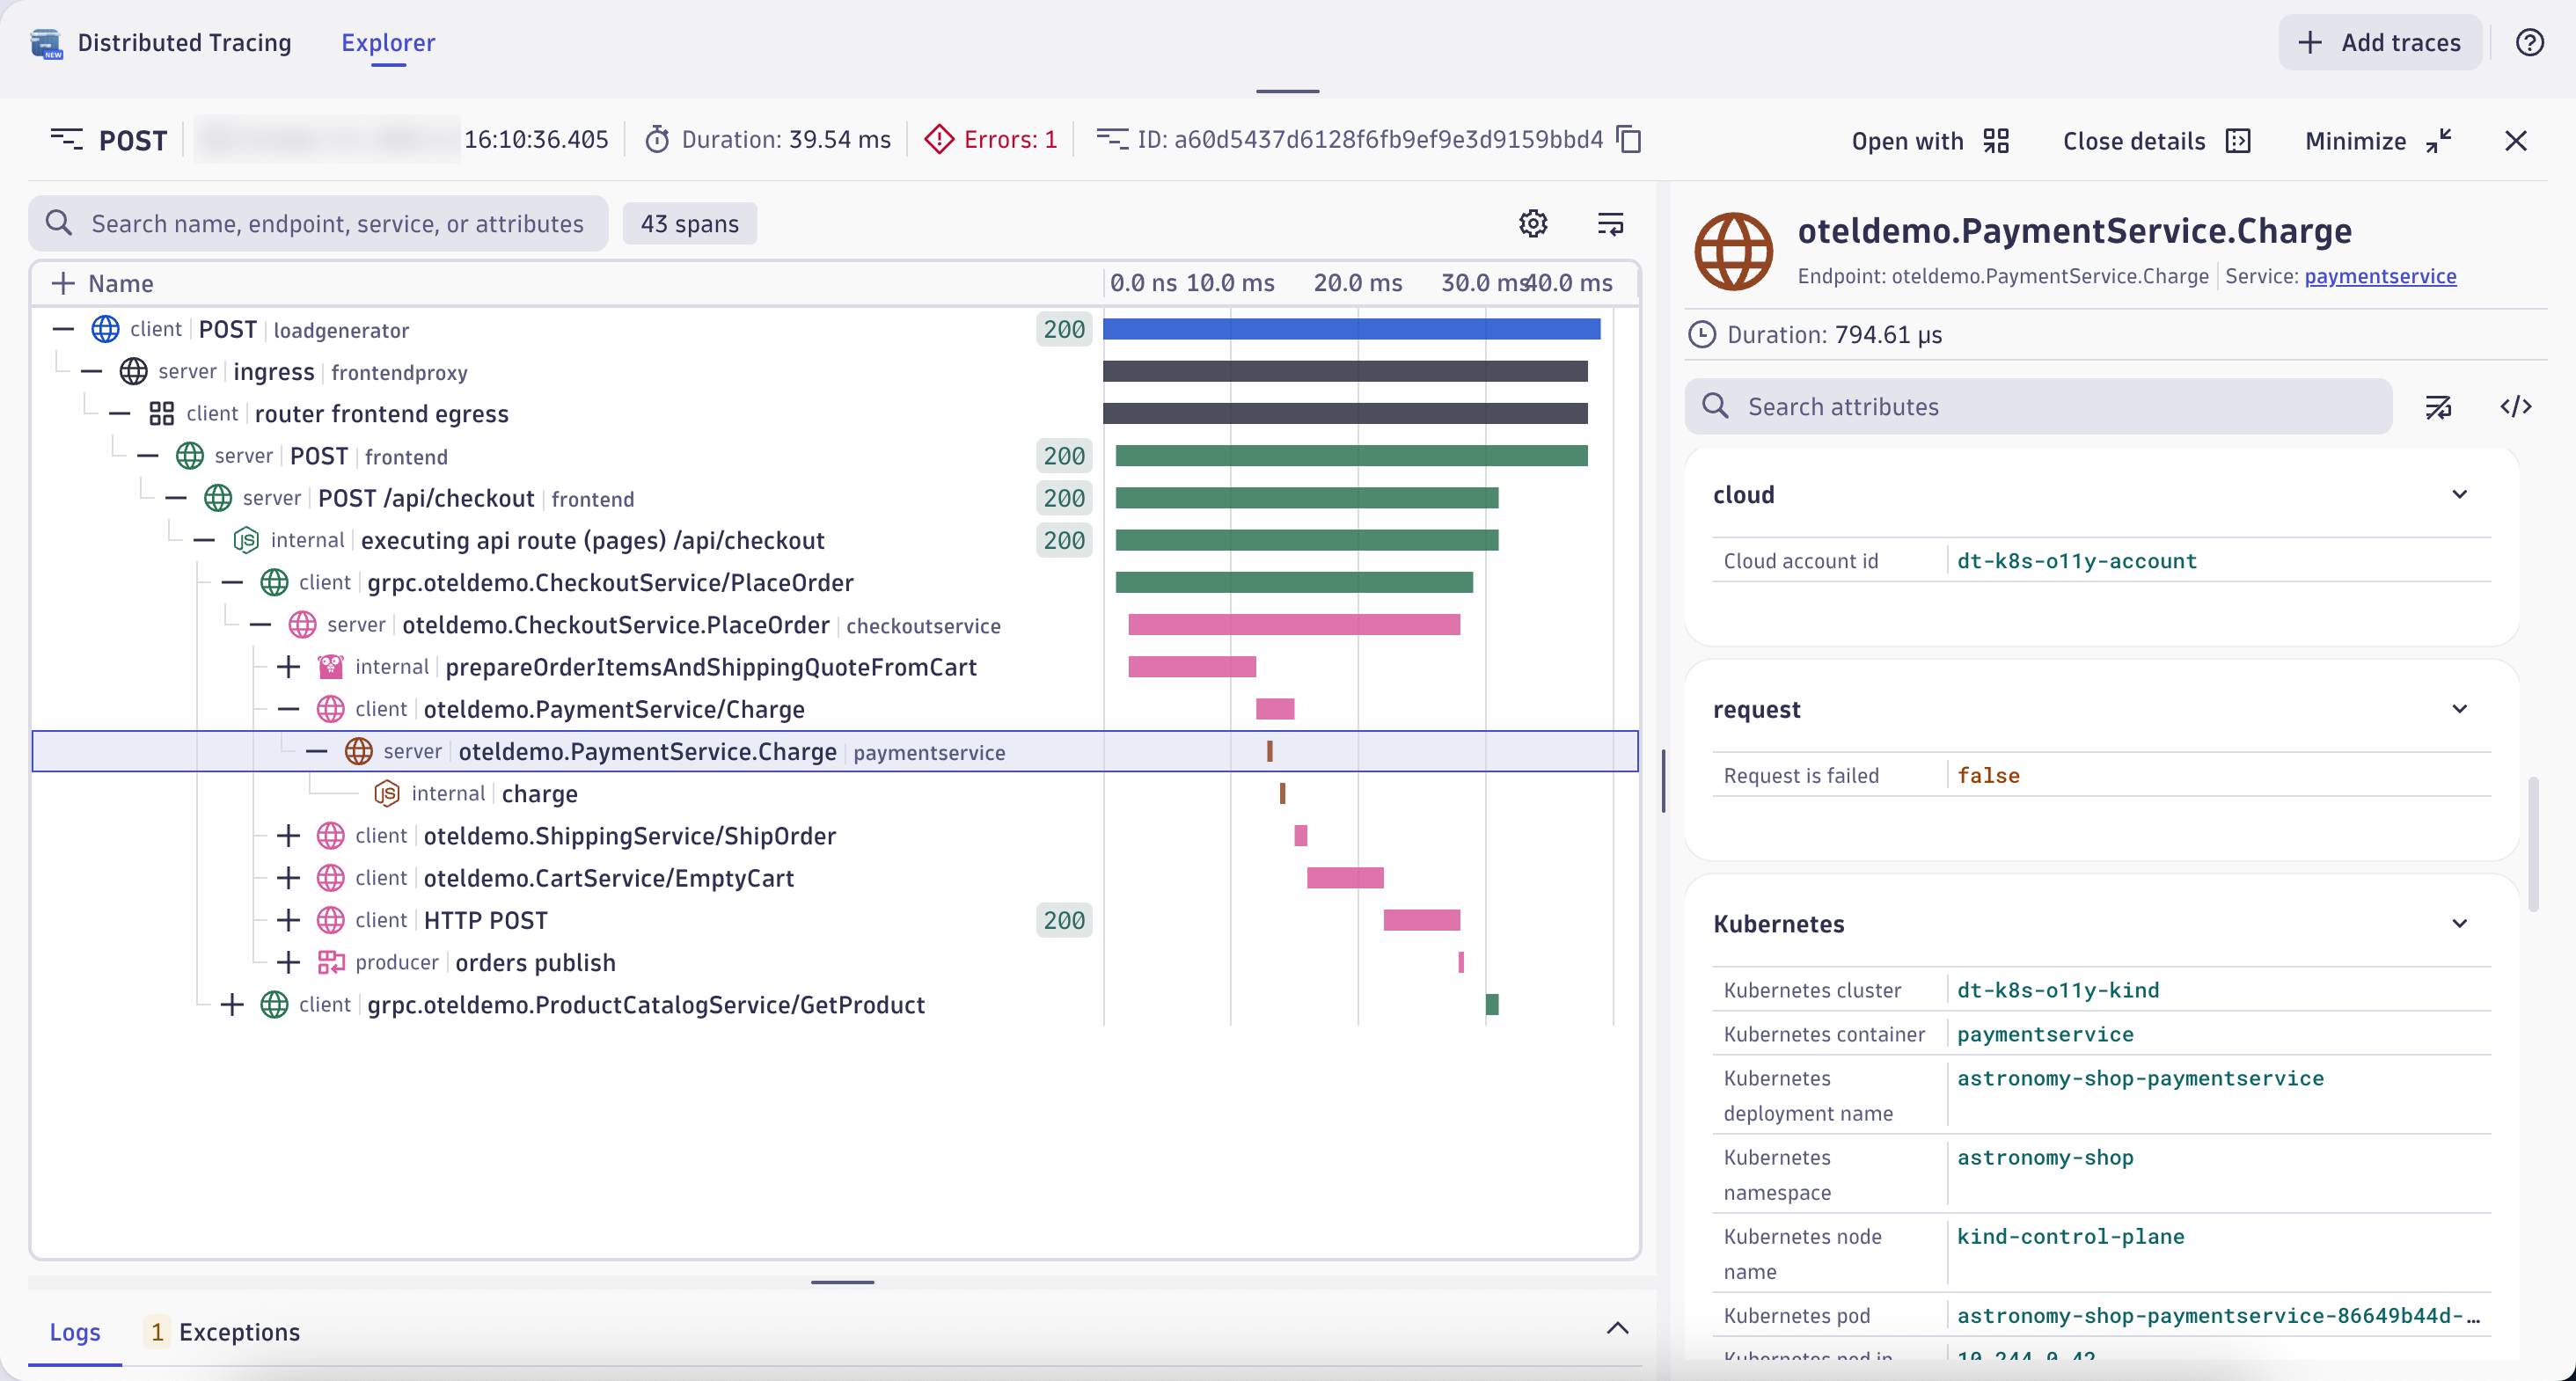
Task: Open the span list settings gear
Action: click(x=1533, y=223)
